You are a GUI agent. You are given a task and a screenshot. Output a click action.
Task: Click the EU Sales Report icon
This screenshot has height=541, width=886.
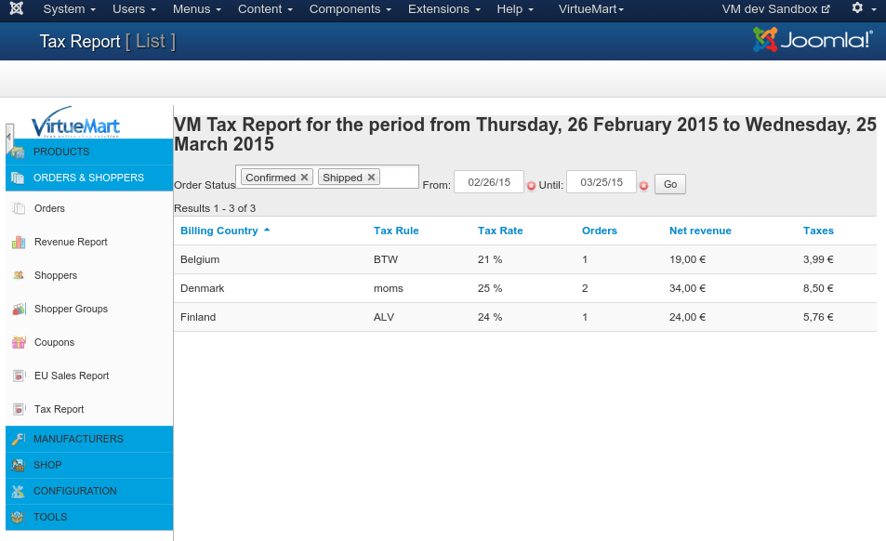(x=19, y=376)
